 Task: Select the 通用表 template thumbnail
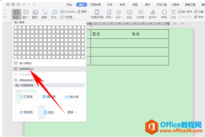pos(49,96)
